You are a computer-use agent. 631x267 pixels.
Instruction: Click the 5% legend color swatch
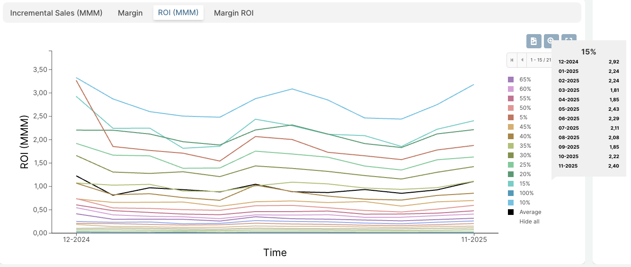(x=511, y=117)
